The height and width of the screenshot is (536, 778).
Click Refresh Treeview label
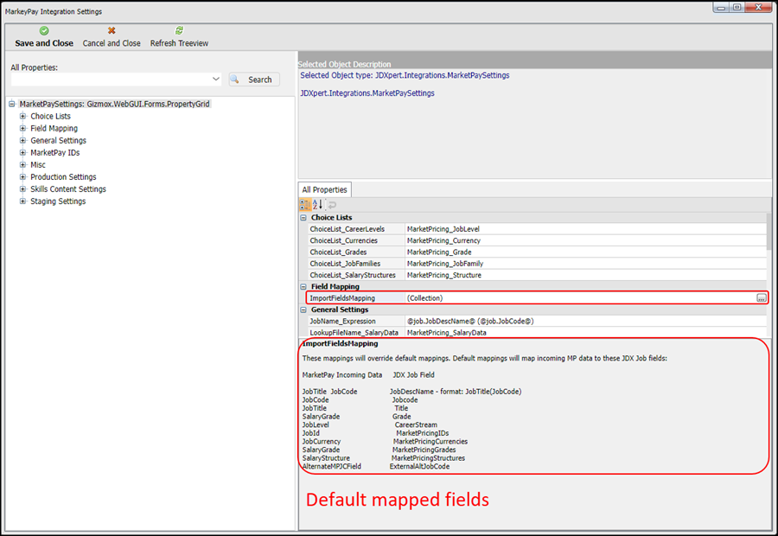click(179, 43)
